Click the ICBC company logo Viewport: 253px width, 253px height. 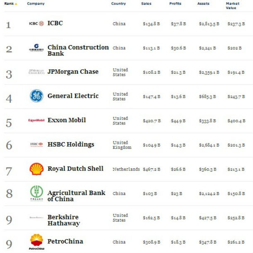tap(36, 24)
